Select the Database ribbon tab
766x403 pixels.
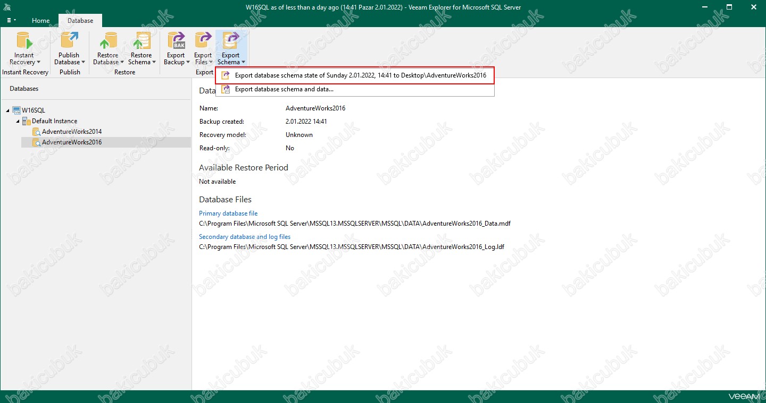click(x=80, y=21)
